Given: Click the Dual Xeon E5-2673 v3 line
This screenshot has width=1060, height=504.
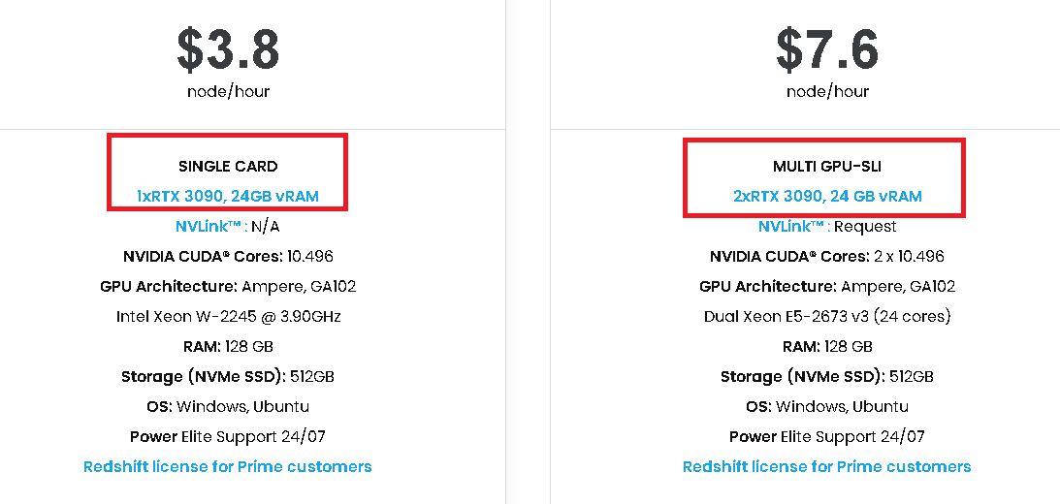Looking at the screenshot, I should point(827,316).
